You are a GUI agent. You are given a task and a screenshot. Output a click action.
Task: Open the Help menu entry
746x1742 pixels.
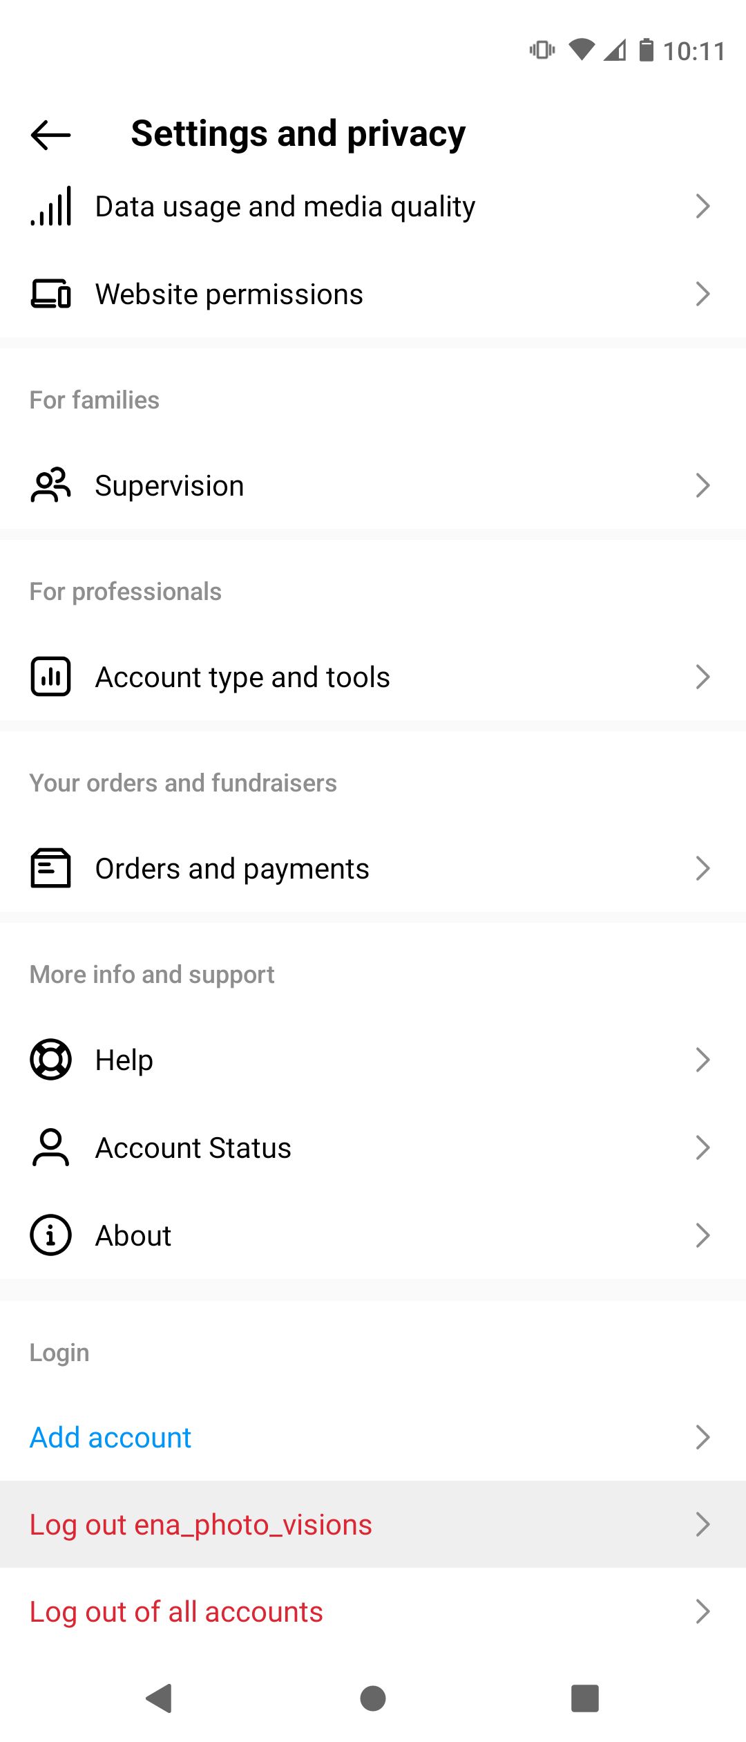[x=124, y=1060]
